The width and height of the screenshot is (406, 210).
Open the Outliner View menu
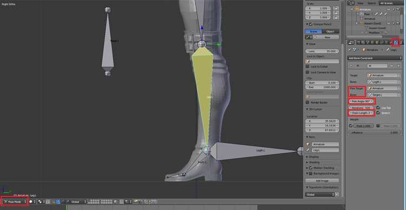click(360, 3)
